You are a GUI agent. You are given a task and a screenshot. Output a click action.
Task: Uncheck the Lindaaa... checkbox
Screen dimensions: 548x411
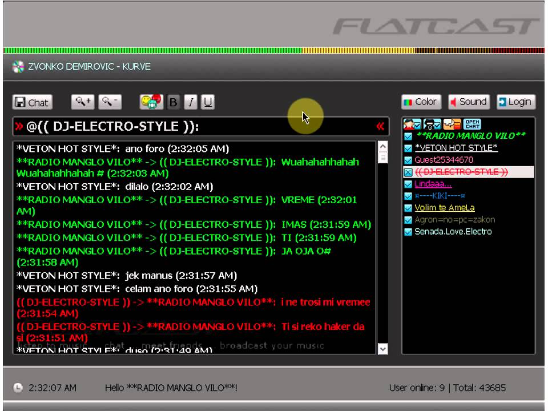point(408,184)
